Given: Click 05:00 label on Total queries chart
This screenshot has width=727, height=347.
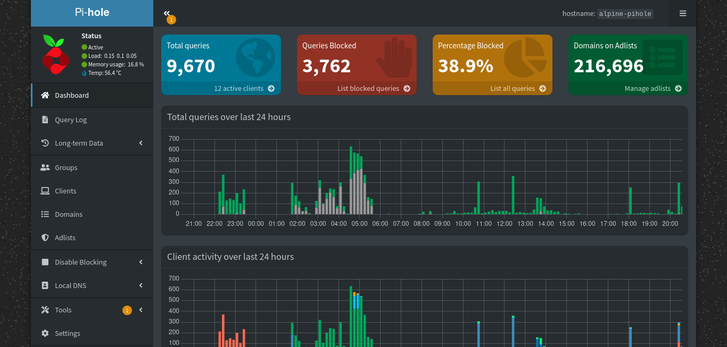Looking at the screenshot, I should click(359, 224).
